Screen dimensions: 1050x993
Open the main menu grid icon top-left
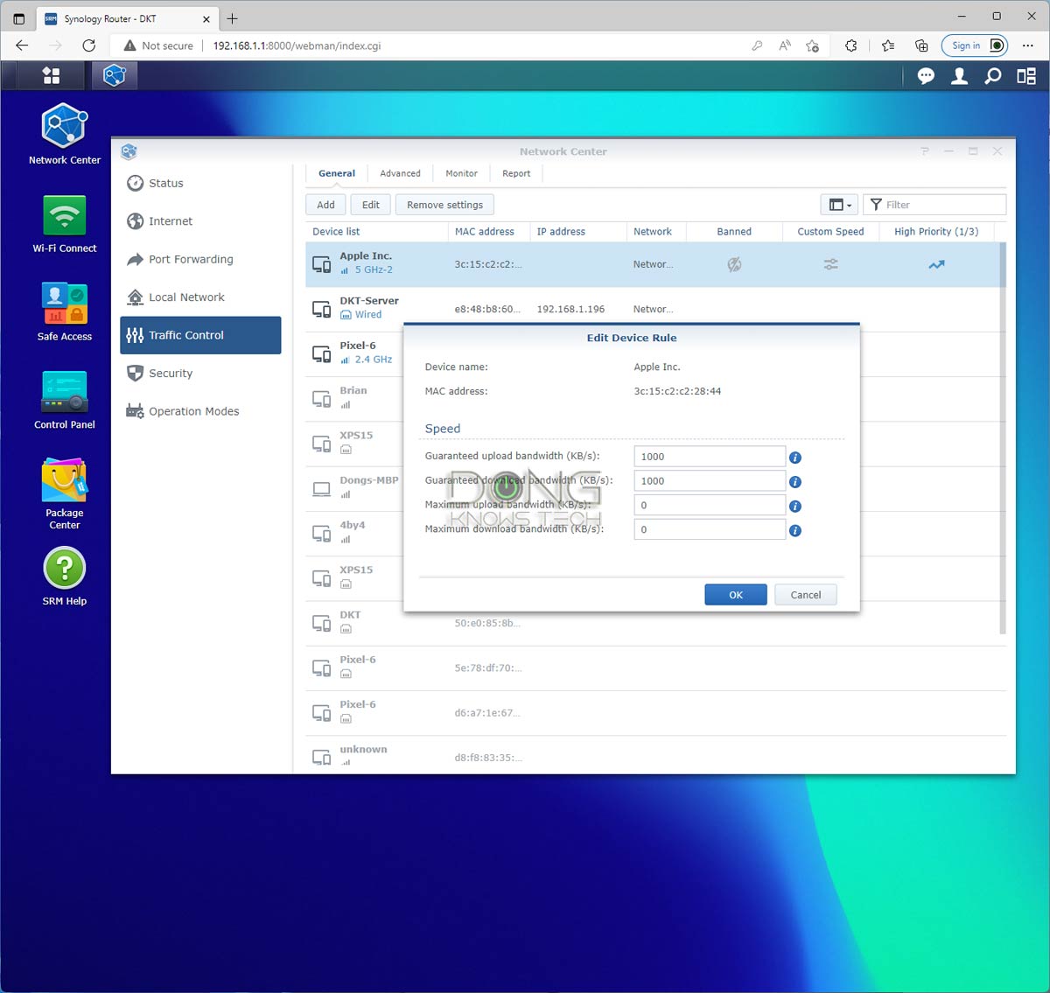(x=50, y=75)
